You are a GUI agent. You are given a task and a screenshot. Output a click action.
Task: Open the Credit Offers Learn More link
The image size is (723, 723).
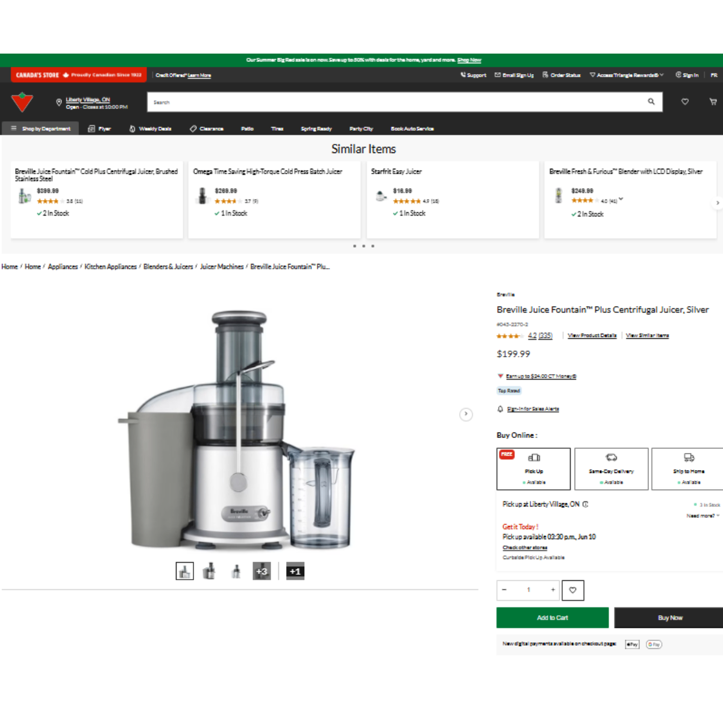(199, 75)
